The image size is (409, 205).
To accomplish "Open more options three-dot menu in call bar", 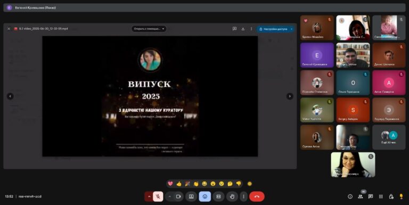I will [243, 196].
